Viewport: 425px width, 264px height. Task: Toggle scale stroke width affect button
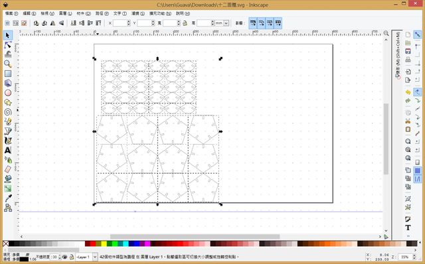252,23
